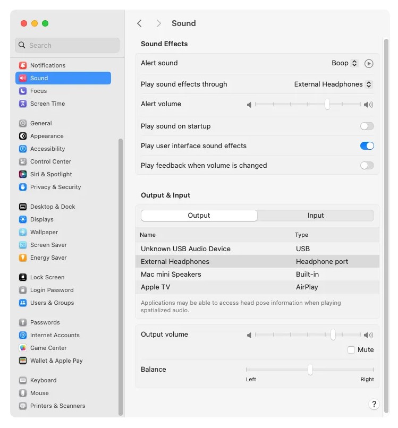Click the Lock Screen icon

click(23, 277)
